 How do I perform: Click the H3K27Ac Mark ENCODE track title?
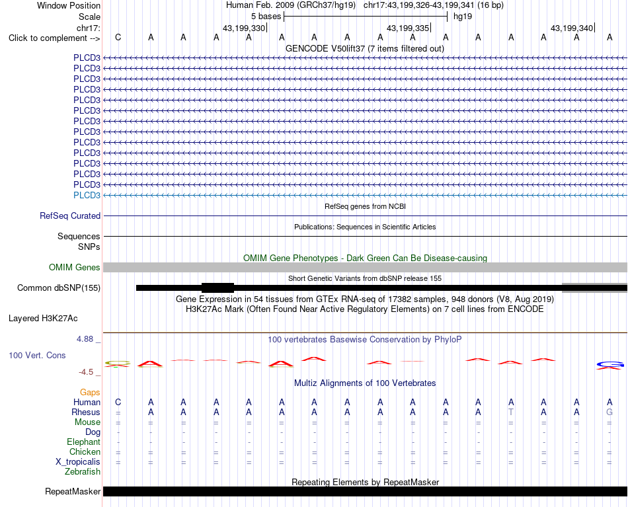tap(365, 309)
